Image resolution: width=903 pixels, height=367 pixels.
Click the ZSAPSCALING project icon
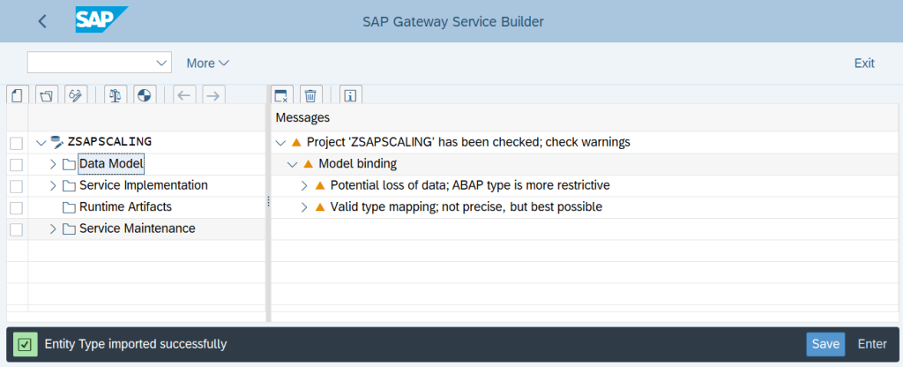pyautogui.click(x=56, y=142)
